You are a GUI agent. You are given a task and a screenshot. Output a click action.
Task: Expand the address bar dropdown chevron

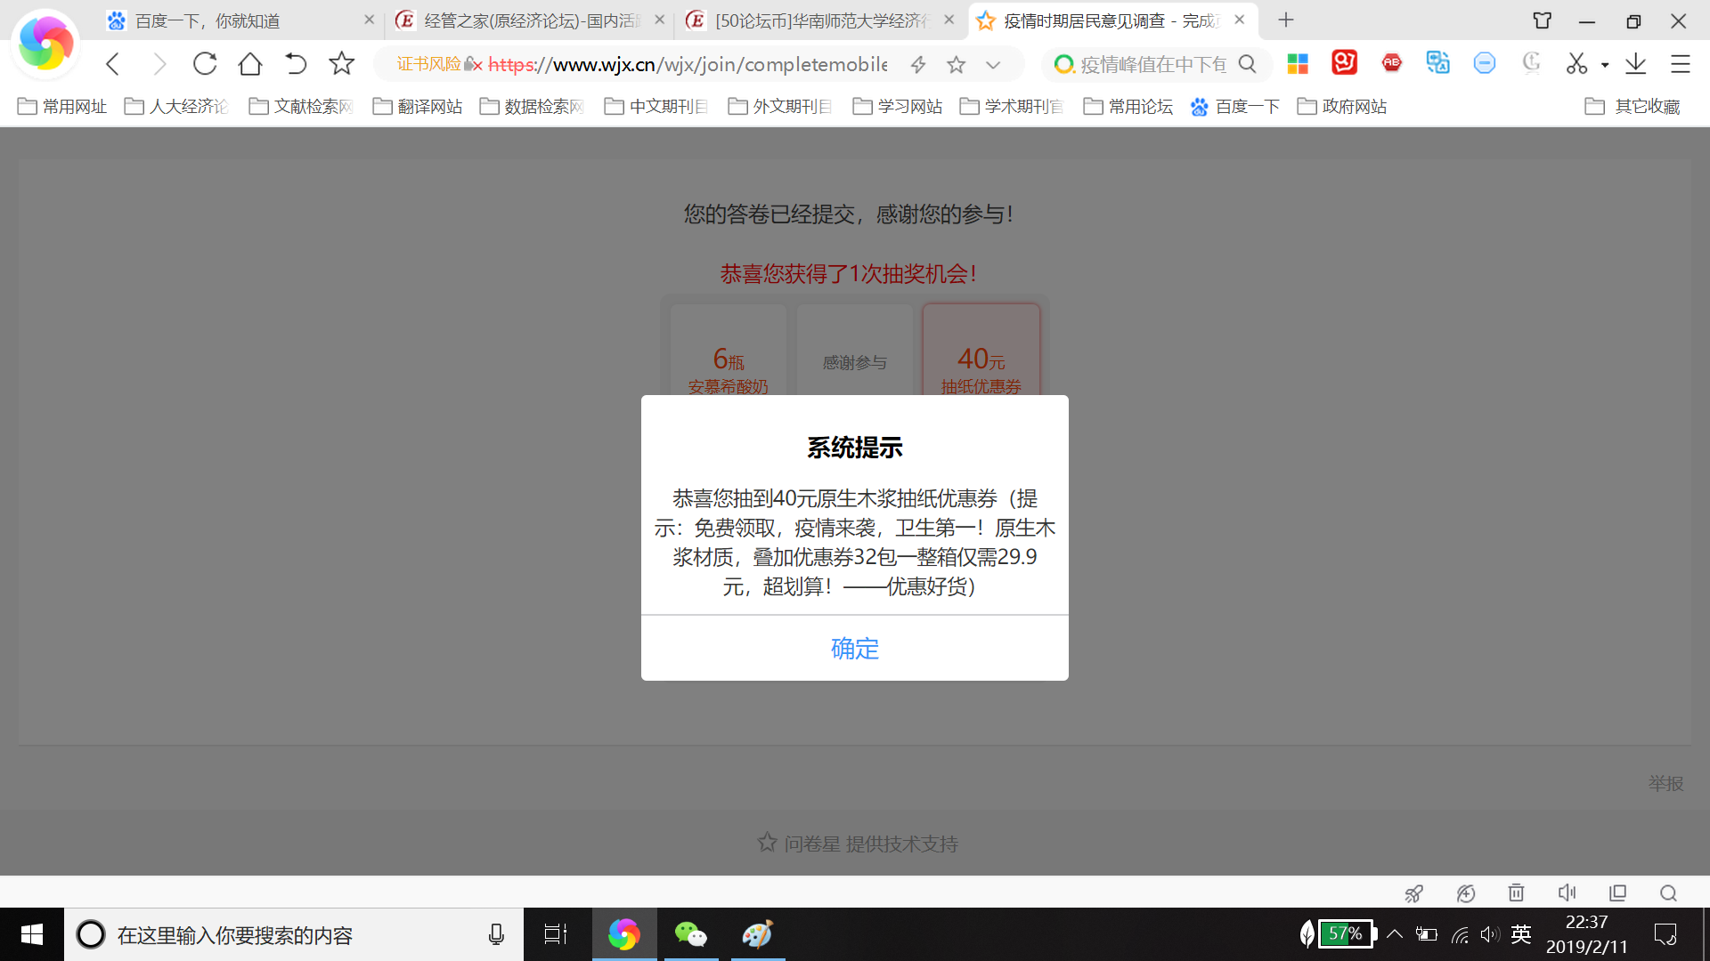tap(993, 64)
